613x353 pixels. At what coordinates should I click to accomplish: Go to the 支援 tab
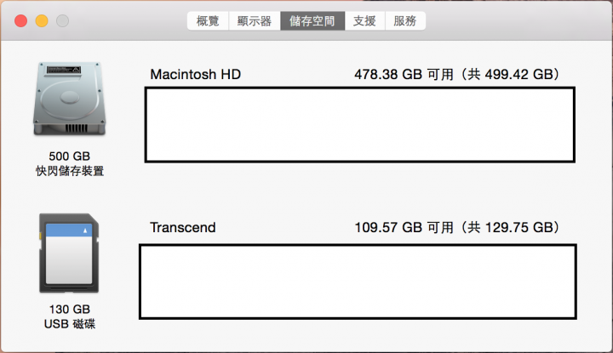364,20
